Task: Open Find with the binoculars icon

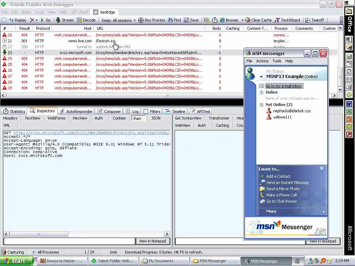Action: (174, 20)
